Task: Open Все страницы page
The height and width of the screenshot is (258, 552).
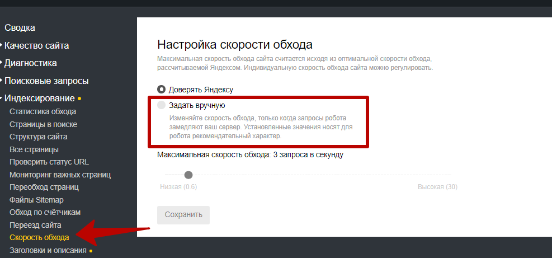Action: click(x=34, y=149)
